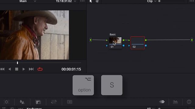Click the Keyframes panel reset arrow icon

[x=12, y=108]
